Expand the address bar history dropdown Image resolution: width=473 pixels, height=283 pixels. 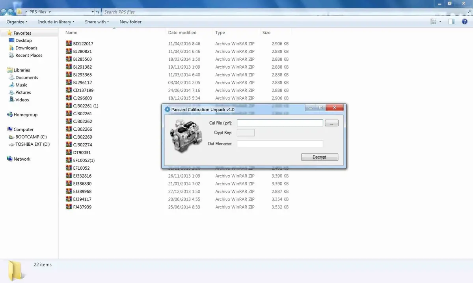point(93,12)
